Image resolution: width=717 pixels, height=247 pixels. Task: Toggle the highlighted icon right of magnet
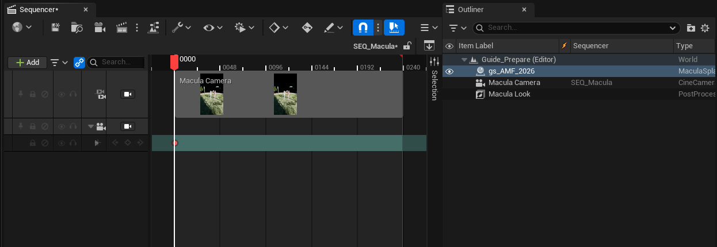point(394,27)
